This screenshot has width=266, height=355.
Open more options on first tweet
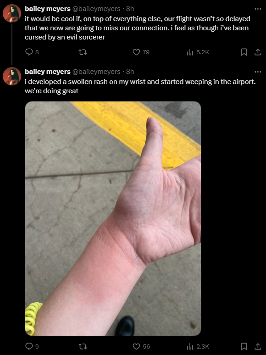(x=258, y=9)
